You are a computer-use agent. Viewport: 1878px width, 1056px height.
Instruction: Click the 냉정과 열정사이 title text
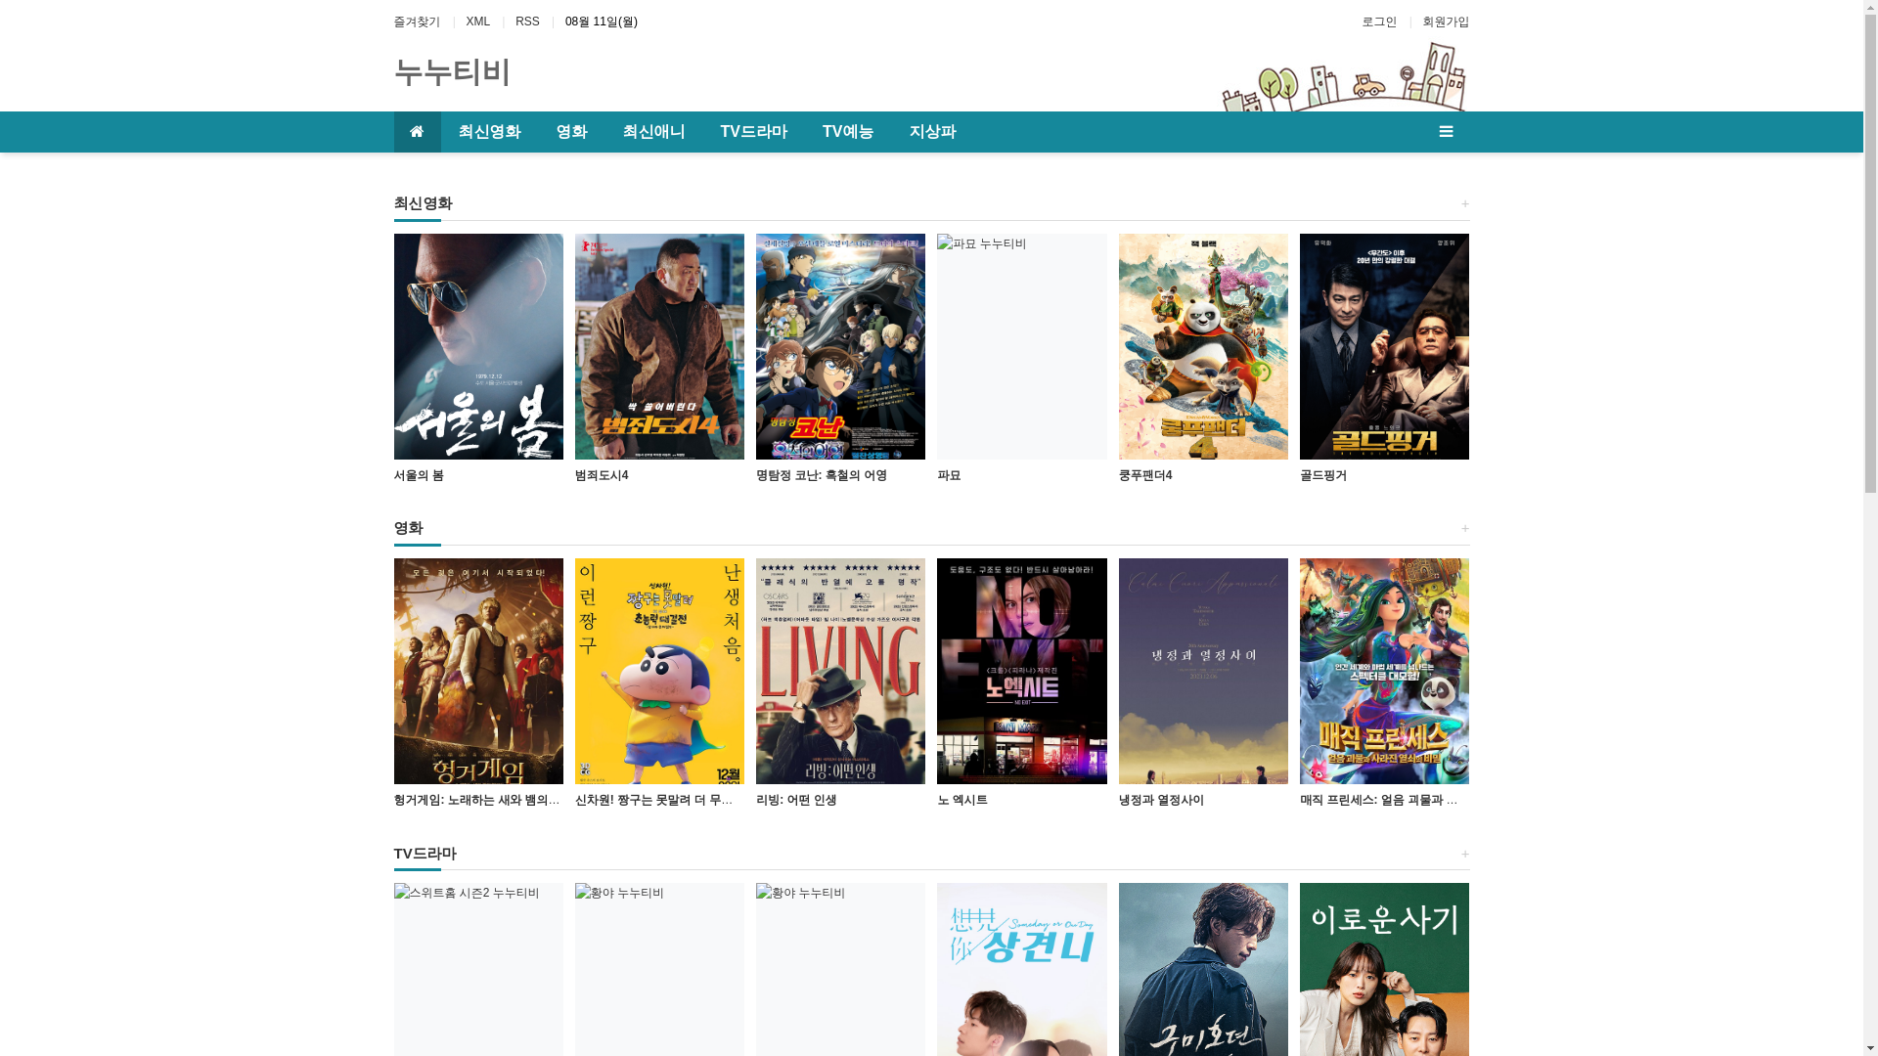[x=1161, y=800]
